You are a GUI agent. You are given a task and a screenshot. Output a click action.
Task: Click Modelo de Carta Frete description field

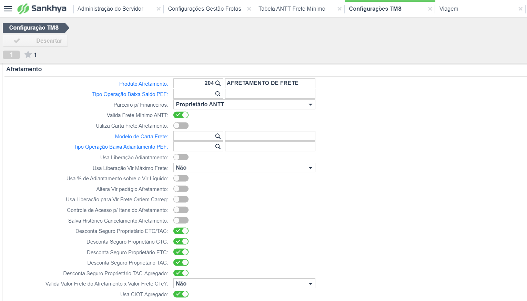(x=270, y=136)
